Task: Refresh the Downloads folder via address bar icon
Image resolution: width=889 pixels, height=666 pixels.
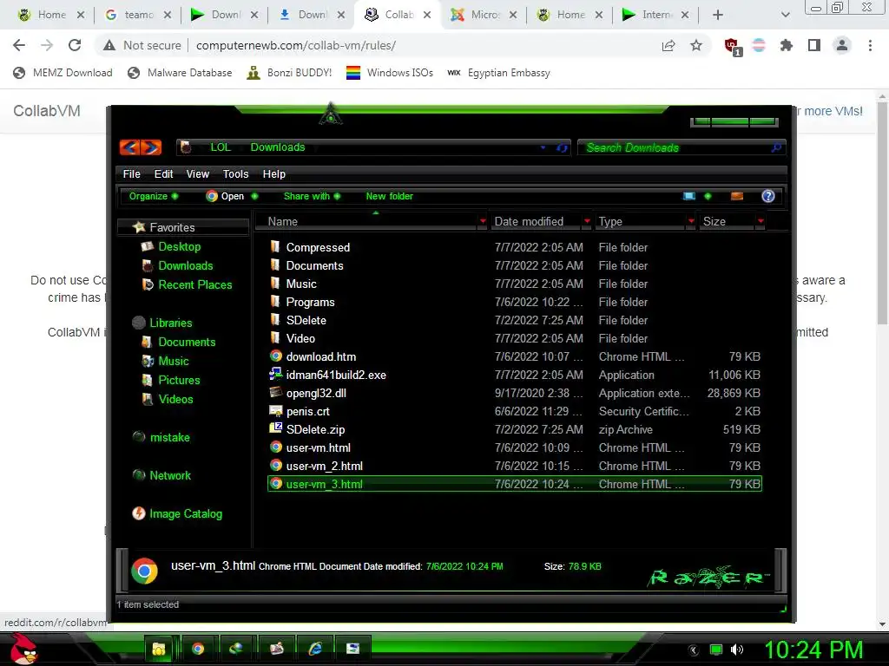Action: click(562, 147)
